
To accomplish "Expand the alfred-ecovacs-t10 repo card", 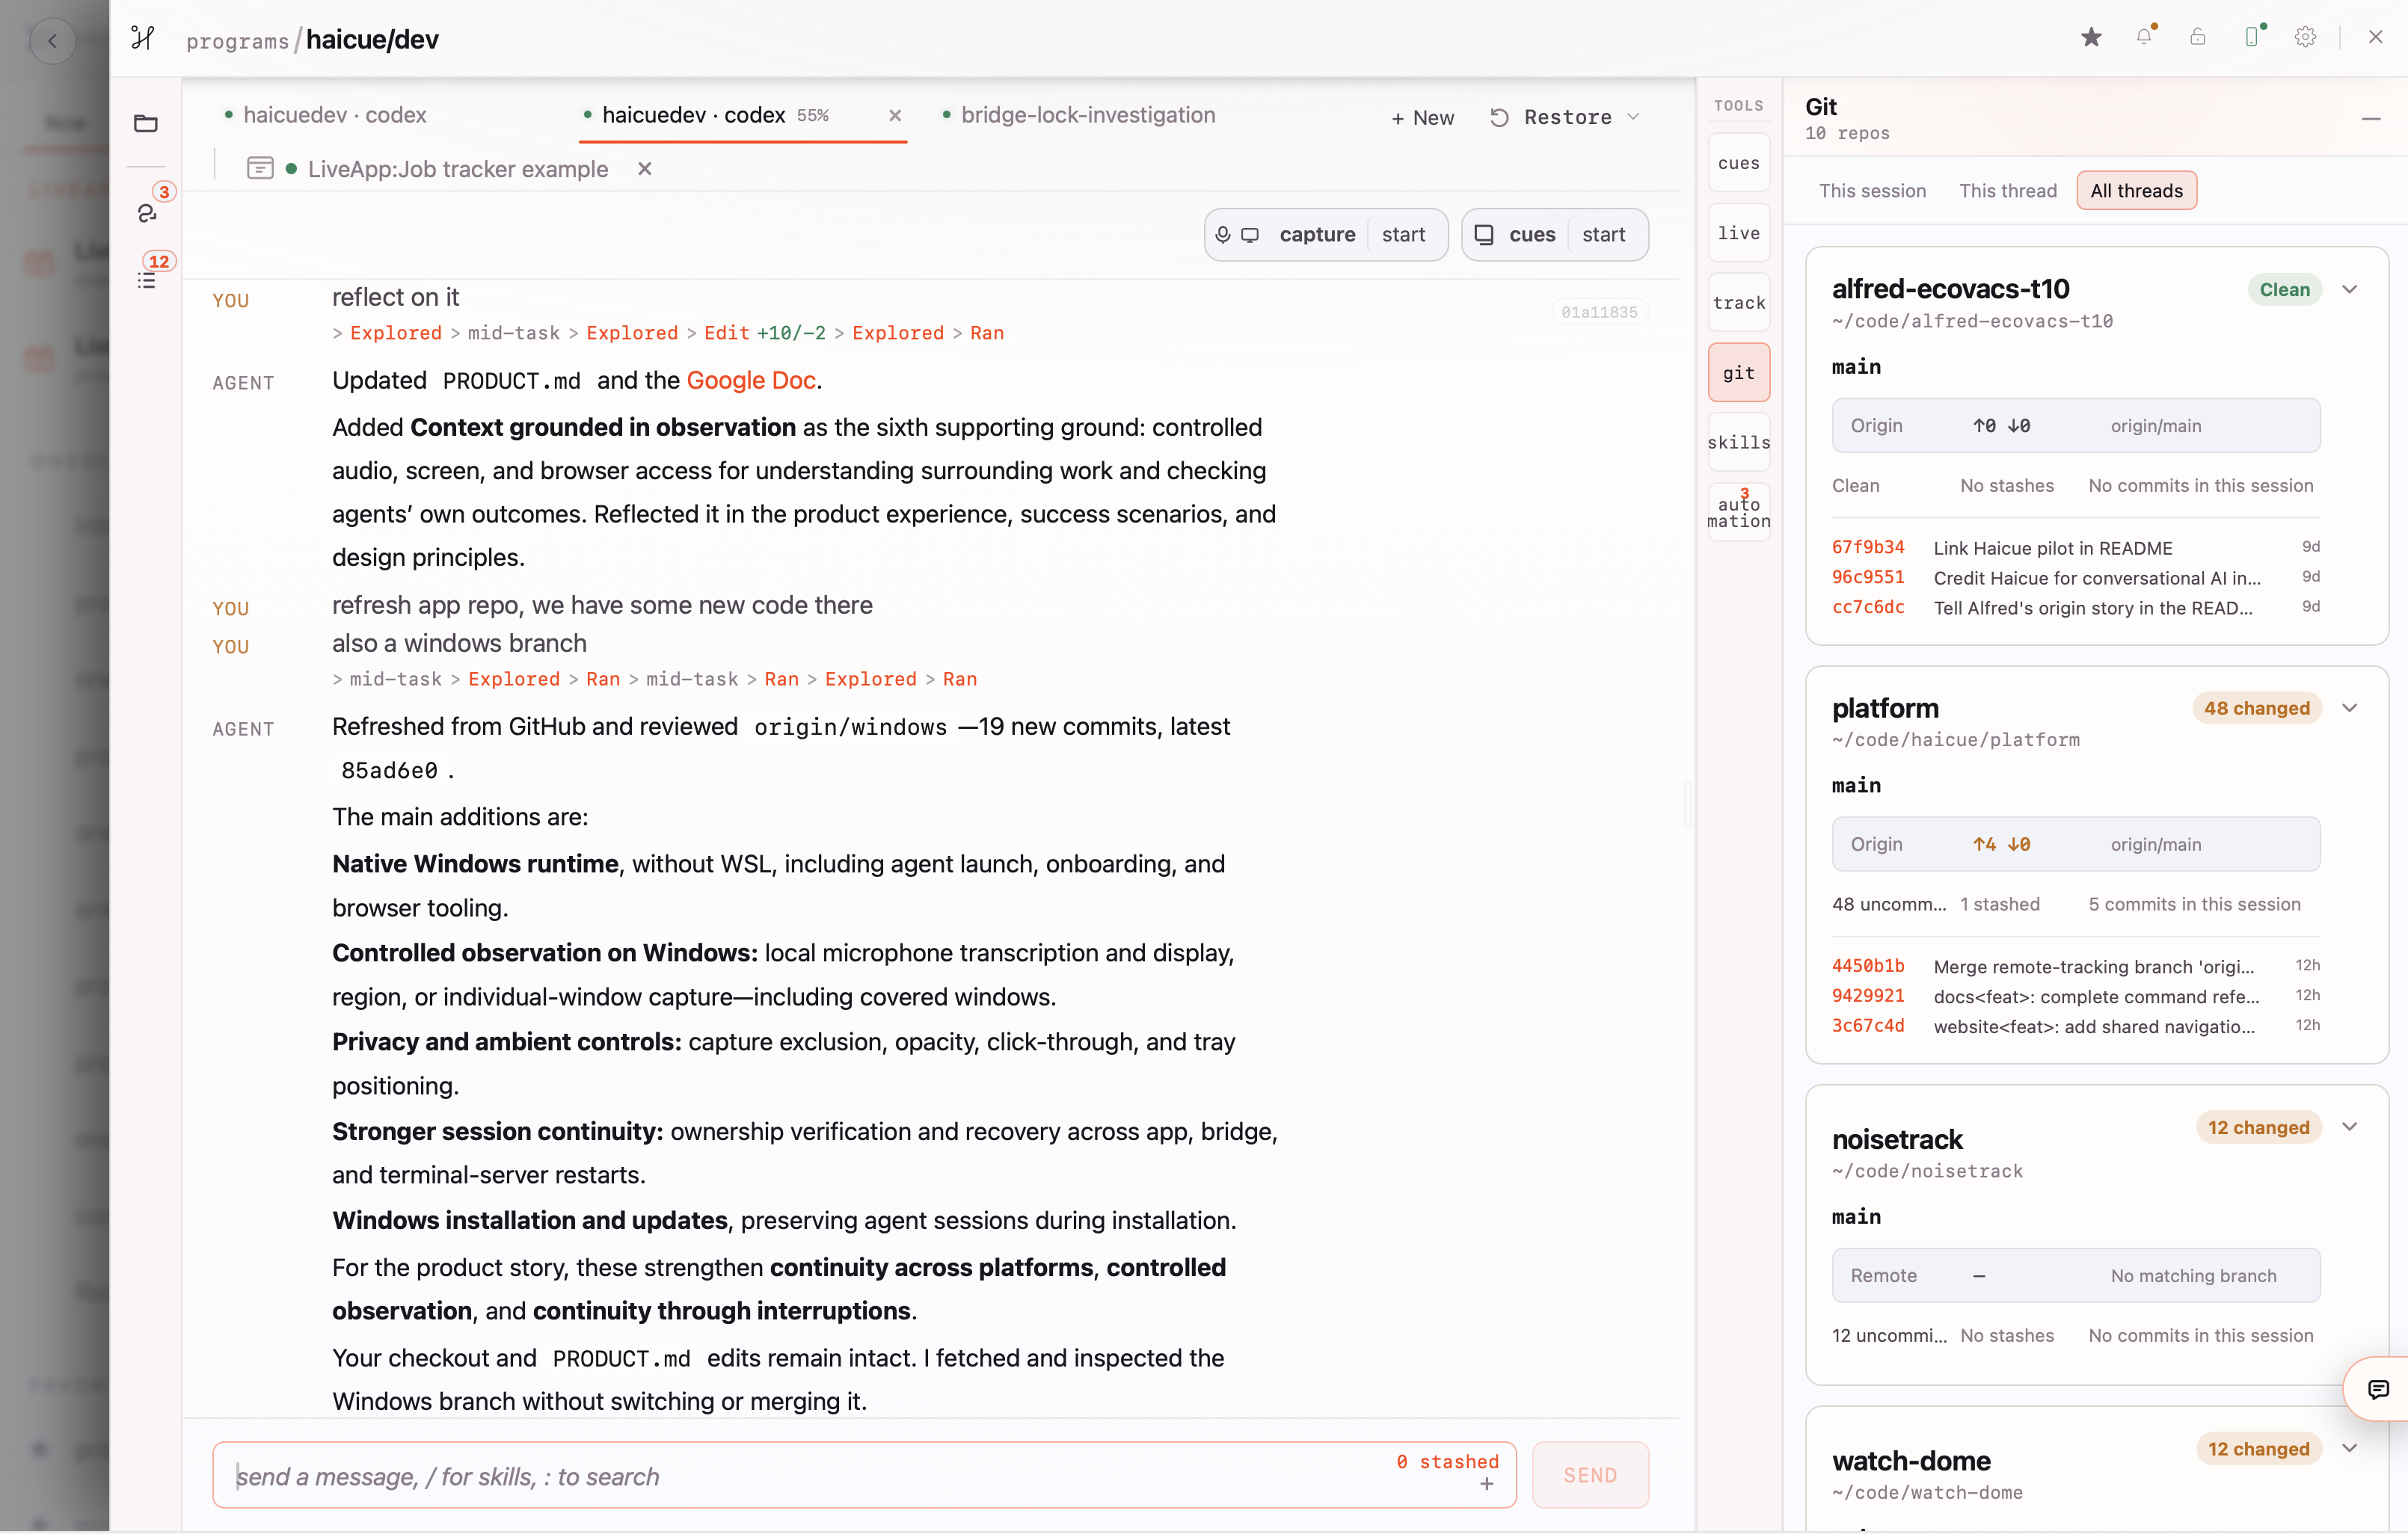I will tap(2350, 290).
